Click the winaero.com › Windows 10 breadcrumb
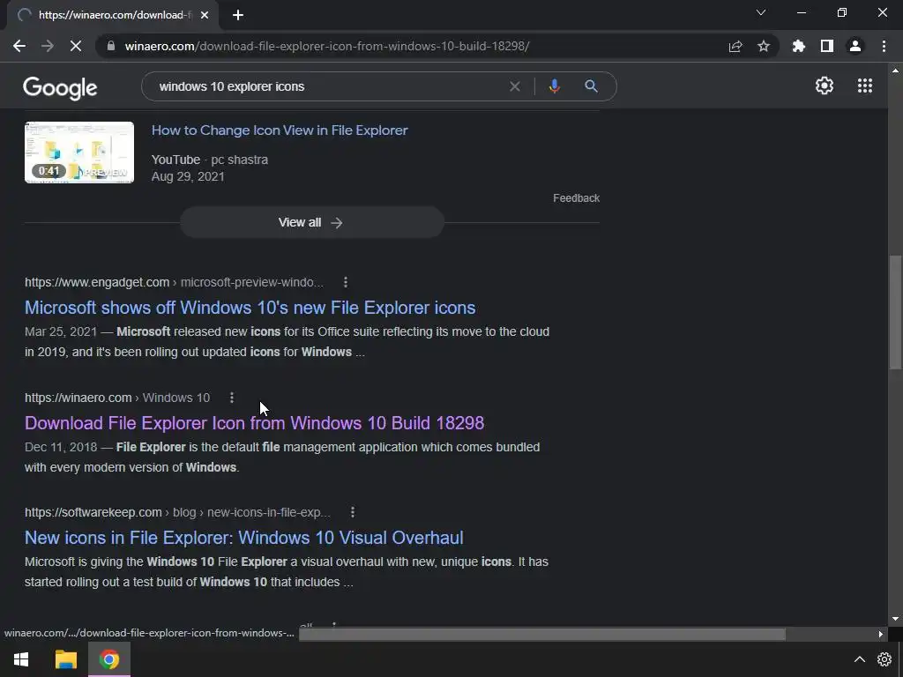This screenshot has width=903, height=677. point(117,398)
